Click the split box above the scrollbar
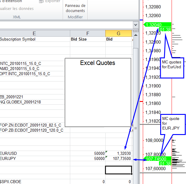The image size is (186, 184). [x=136, y=31]
